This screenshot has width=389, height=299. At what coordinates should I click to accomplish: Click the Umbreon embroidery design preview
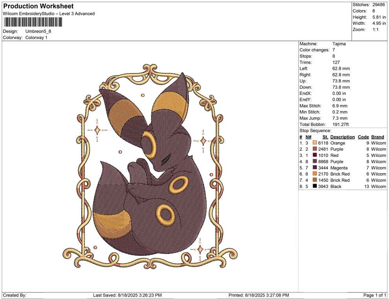coord(150,166)
